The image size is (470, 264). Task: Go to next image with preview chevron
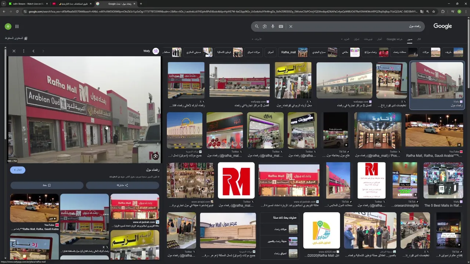(x=33, y=51)
